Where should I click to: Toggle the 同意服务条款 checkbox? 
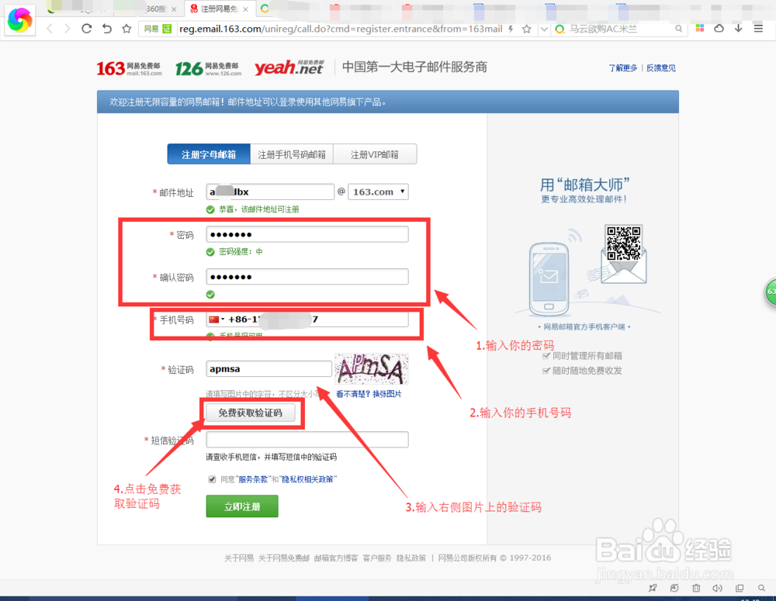pyautogui.click(x=213, y=479)
